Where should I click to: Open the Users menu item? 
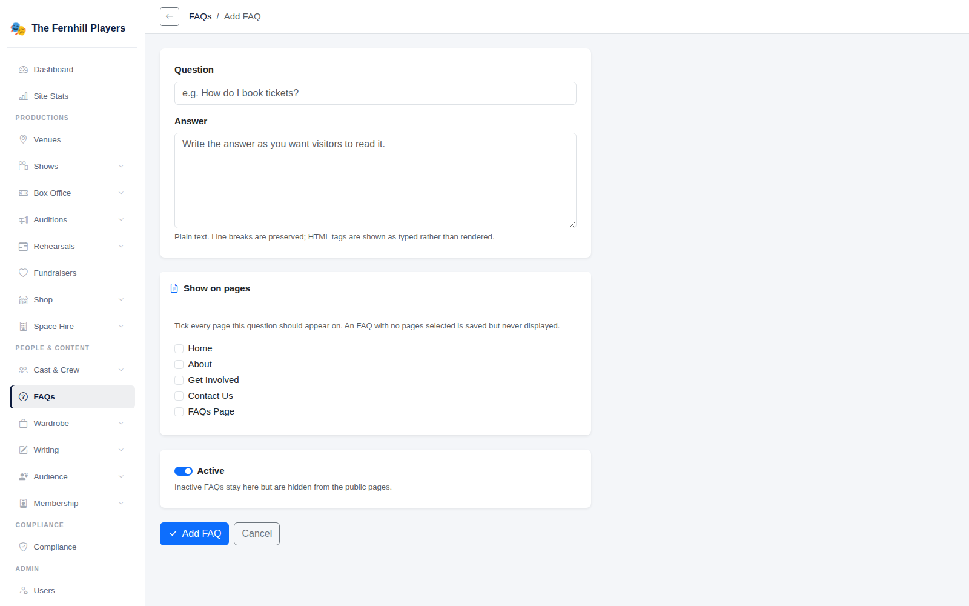pos(72,591)
